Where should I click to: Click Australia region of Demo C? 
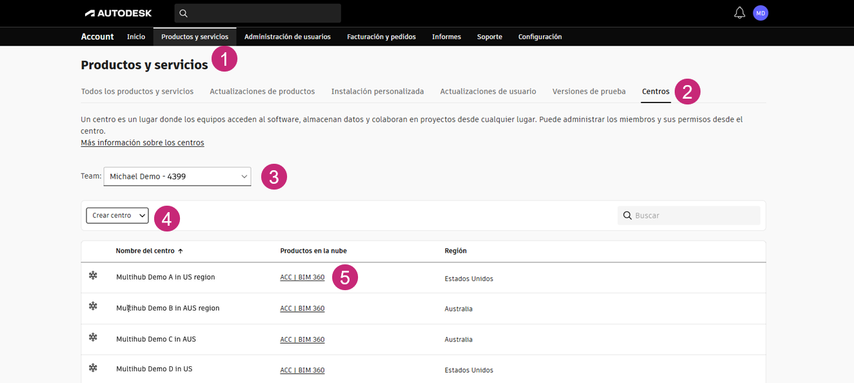click(x=459, y=340)
